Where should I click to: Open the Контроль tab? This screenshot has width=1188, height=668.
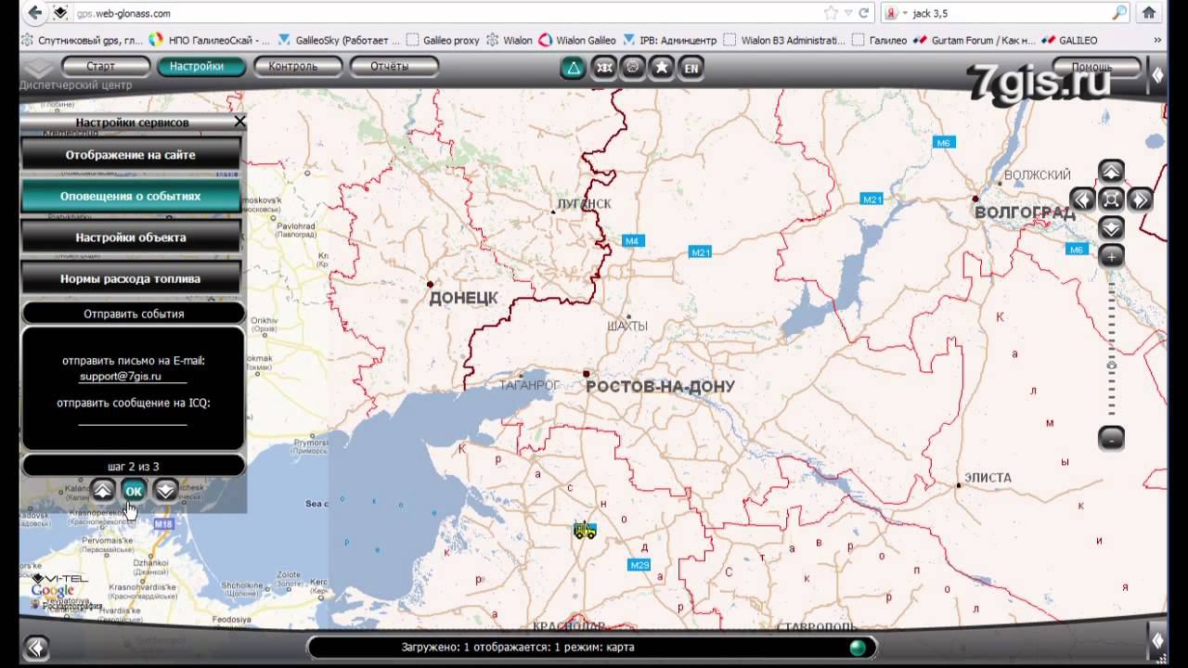293,67
